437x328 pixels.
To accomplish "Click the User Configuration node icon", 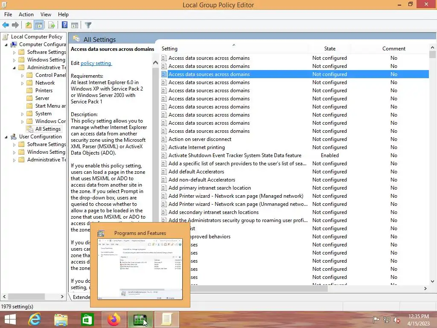I will point(13,137).
